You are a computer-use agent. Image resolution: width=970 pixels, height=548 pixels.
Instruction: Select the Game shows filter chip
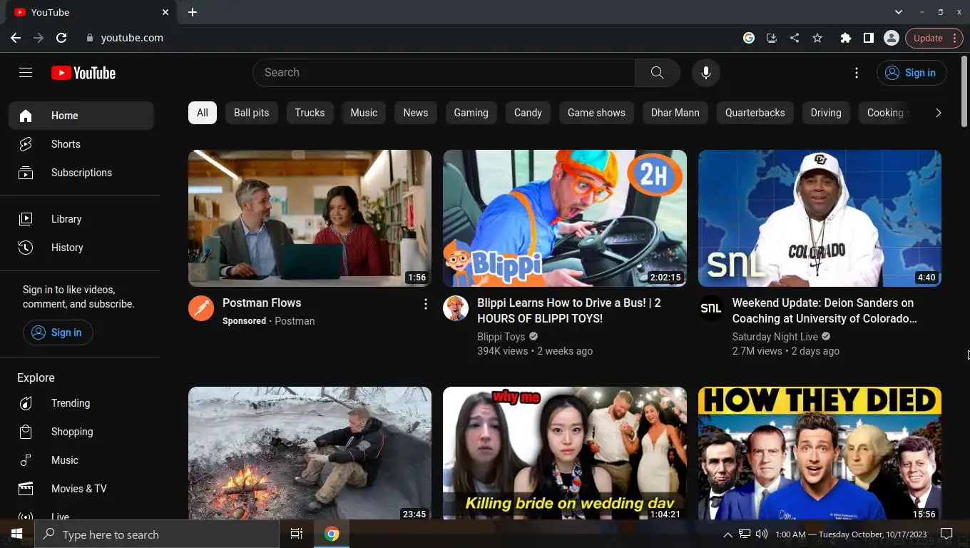point(596,113)
